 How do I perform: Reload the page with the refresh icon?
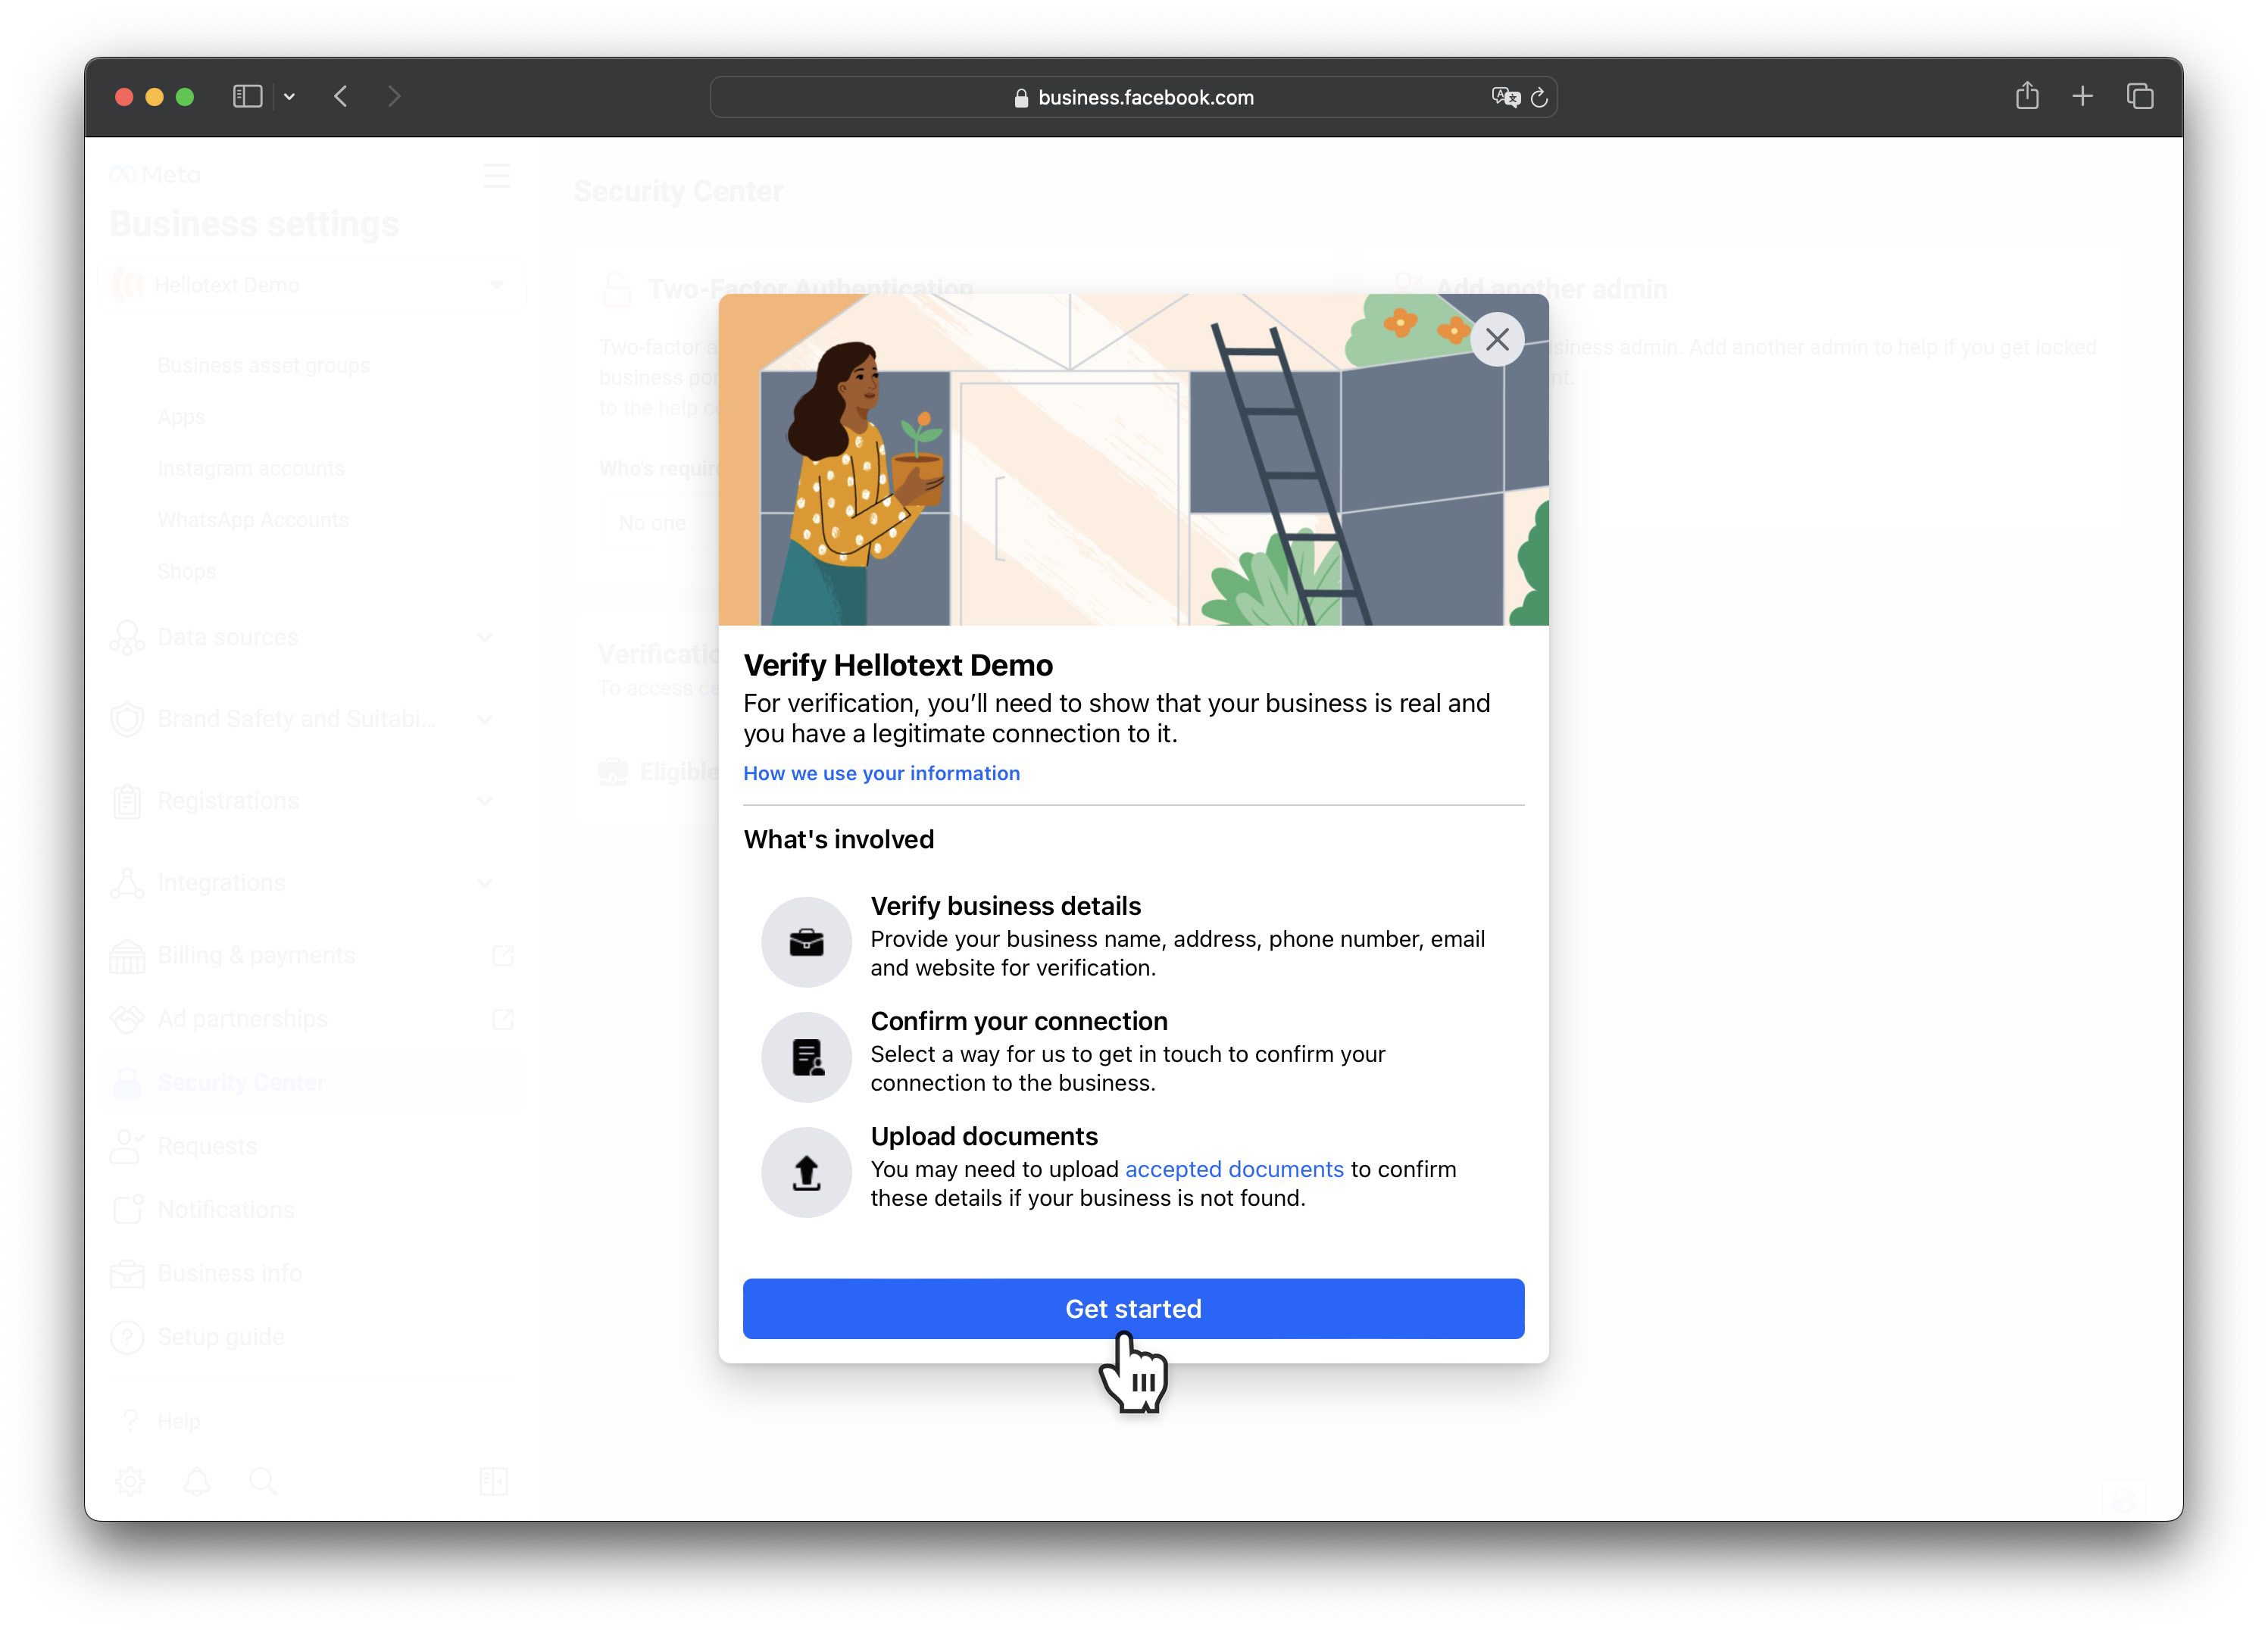(x=1539, y=97)
